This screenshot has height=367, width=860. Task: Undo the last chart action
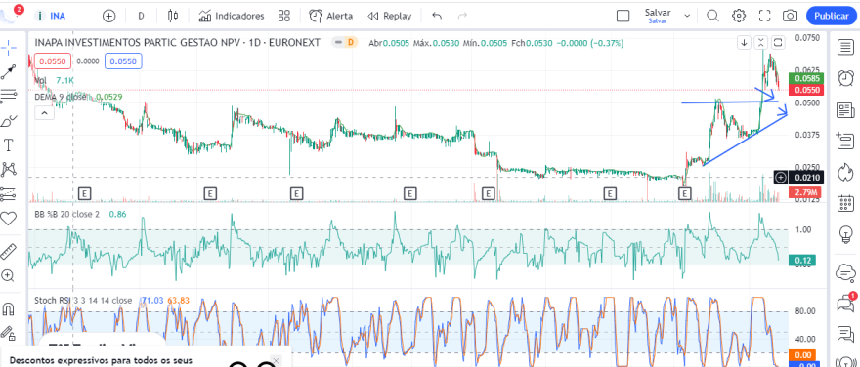coord(437,16)
